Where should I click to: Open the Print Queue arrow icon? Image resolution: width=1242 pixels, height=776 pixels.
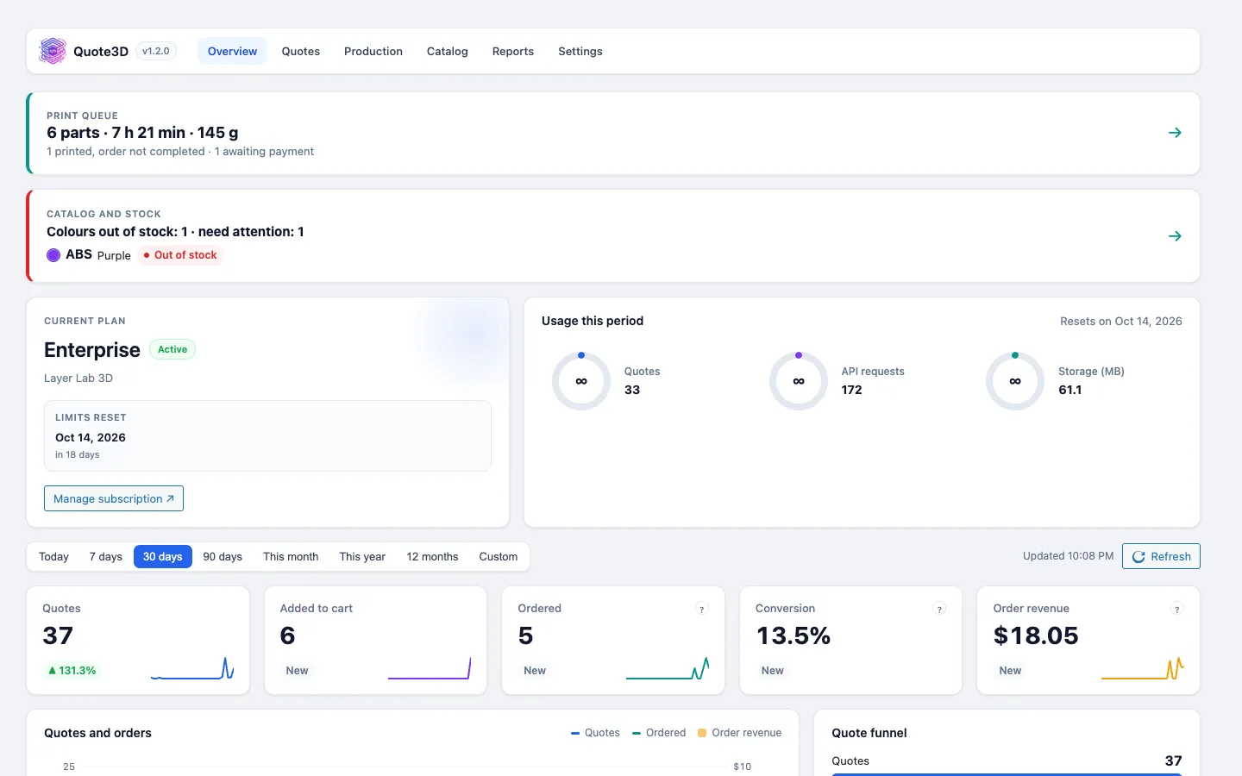[1175, 133]
